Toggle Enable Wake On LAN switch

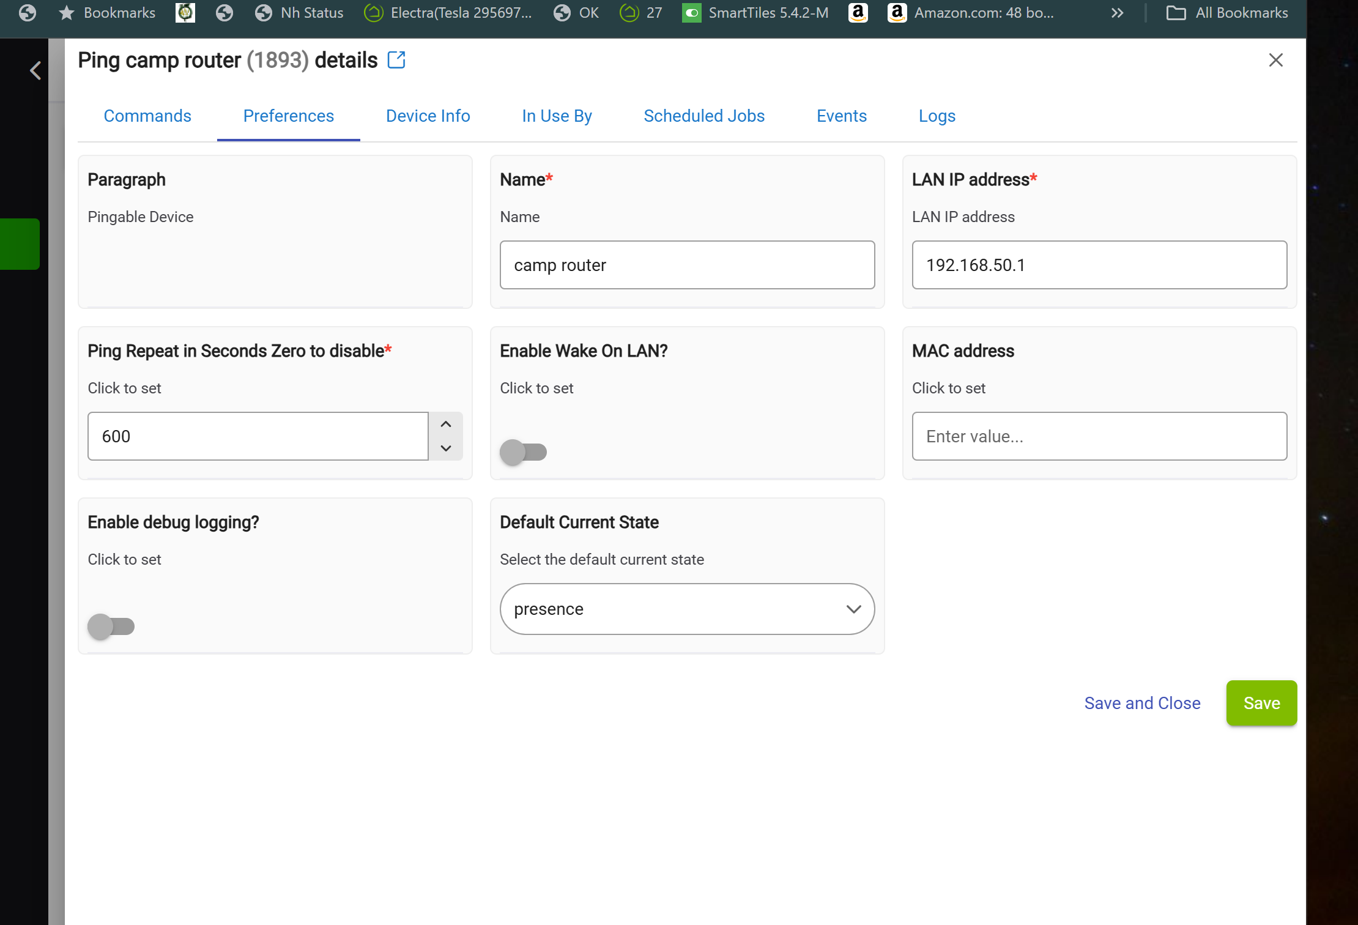tap(523, 452)
